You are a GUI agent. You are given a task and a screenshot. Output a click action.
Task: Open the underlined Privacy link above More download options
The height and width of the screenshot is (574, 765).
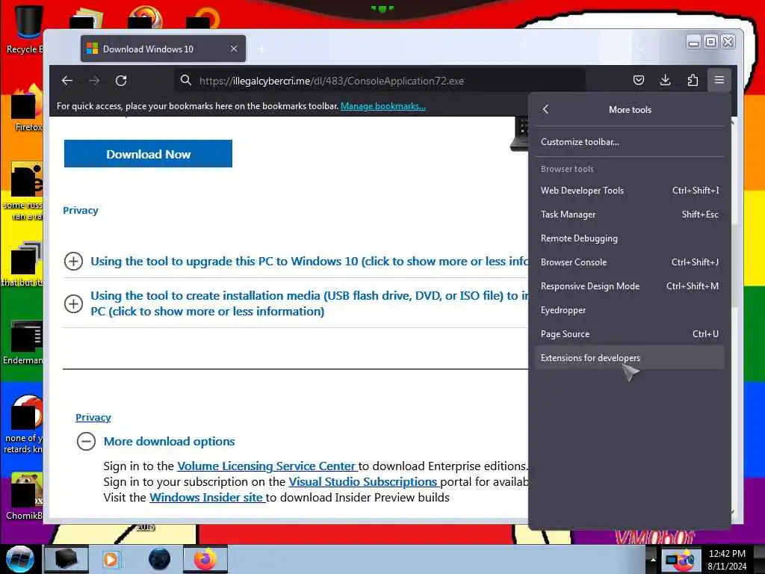tap(93, 417)
